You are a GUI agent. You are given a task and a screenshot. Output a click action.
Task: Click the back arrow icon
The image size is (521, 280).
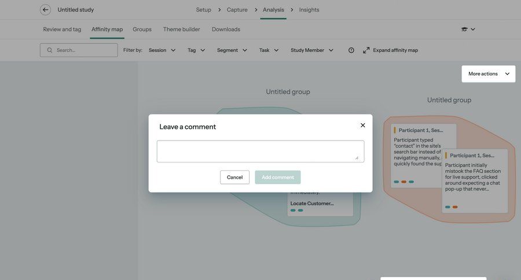pyautogui.click(x=45, y=10)
